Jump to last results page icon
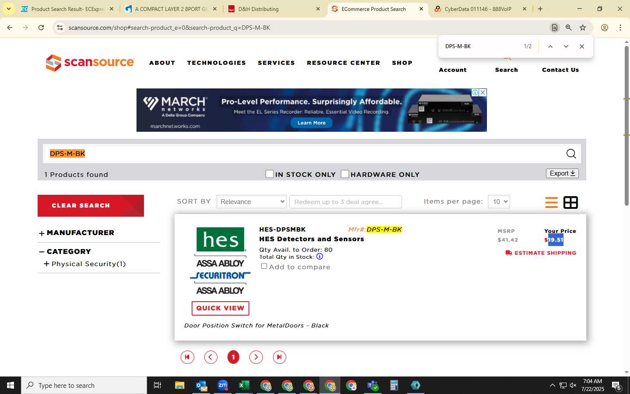Image resolution: width=630 pixels, height=394 pixels. [279, 357]
